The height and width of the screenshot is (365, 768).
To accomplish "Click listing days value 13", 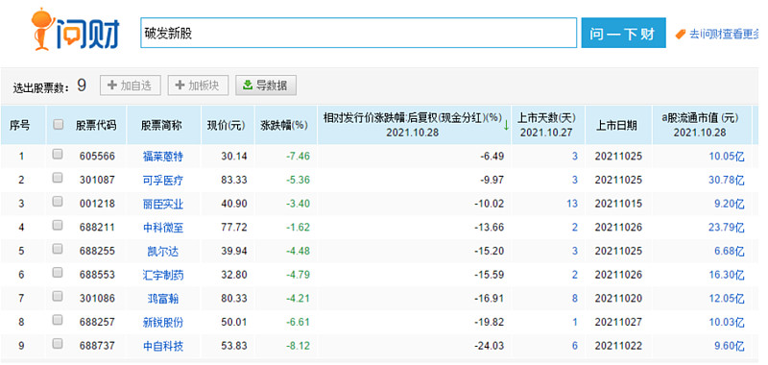I will 572,204.
